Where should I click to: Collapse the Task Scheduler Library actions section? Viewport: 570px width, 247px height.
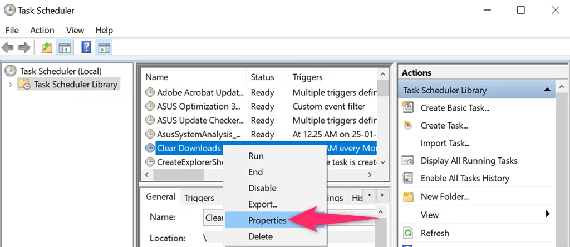click(x=547, y=90)
